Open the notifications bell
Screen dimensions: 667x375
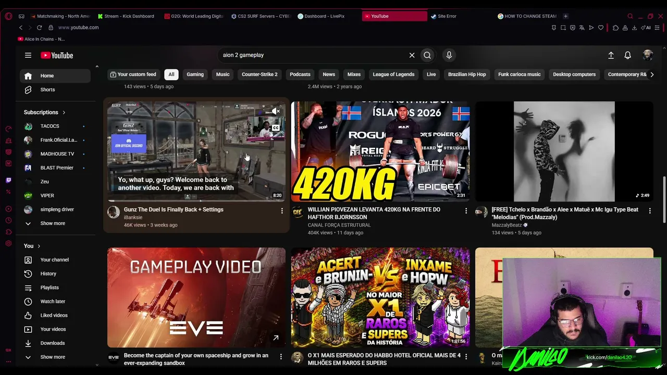point(627,55)
